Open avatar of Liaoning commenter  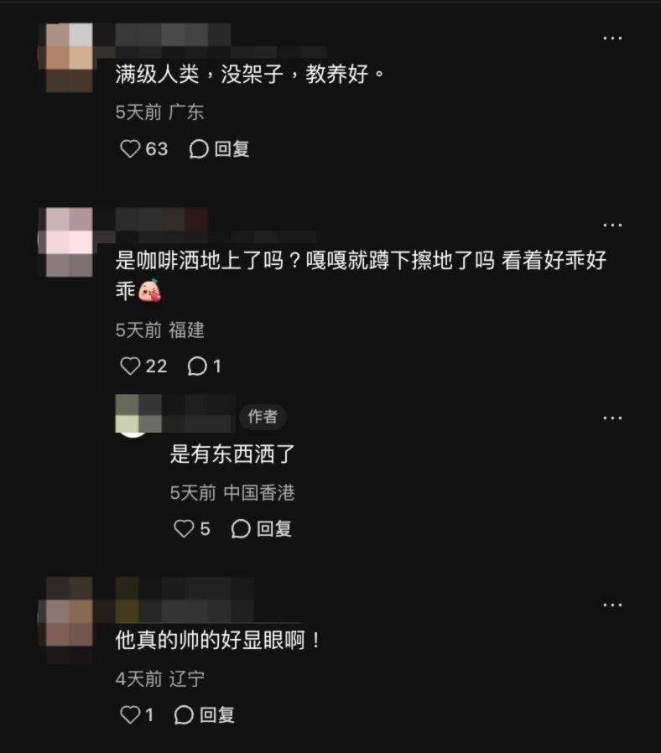(69, 620)
